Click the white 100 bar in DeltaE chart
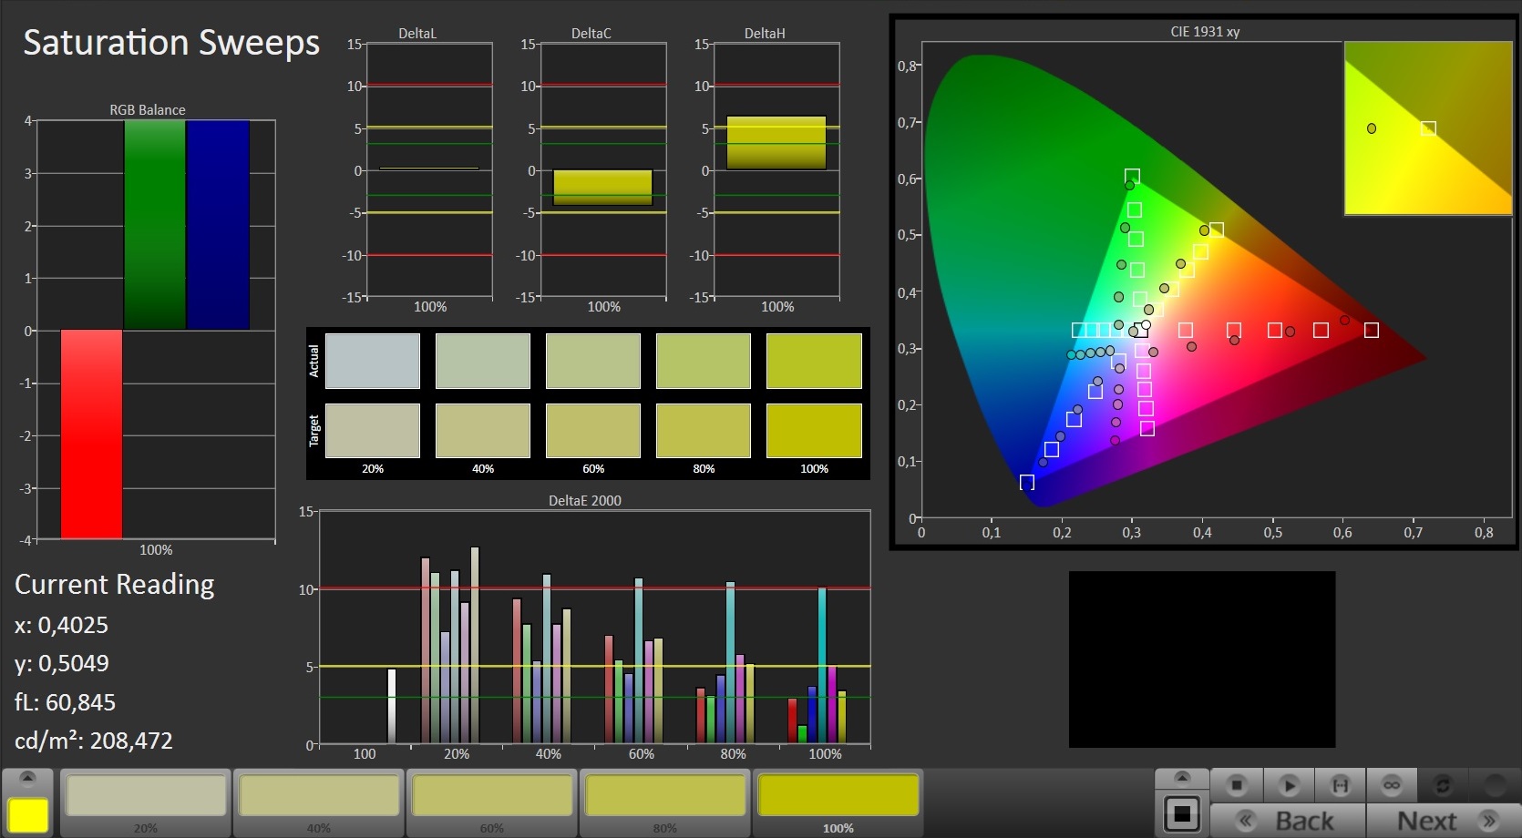 [x=392, y=706]
